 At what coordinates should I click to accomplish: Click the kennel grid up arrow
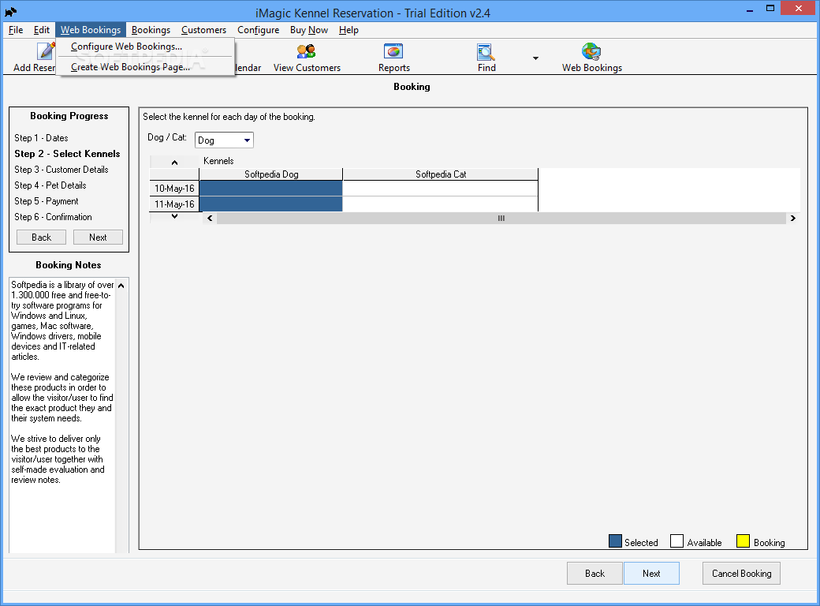coord(175,163)
